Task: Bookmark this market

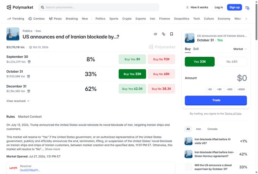Action: (171, 34)
